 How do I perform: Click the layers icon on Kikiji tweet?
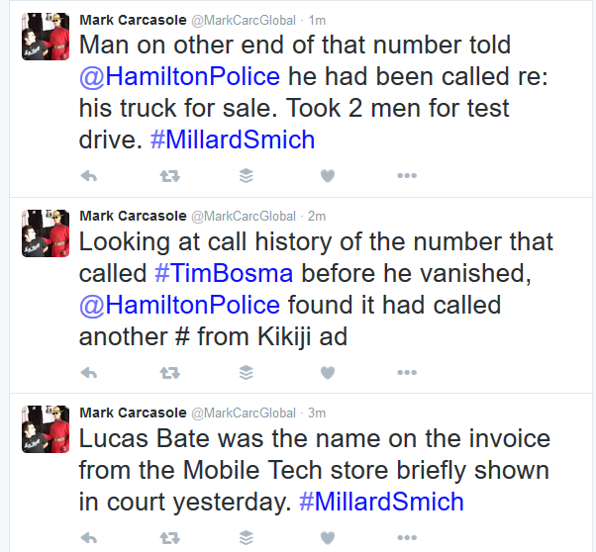pos(247,372)
